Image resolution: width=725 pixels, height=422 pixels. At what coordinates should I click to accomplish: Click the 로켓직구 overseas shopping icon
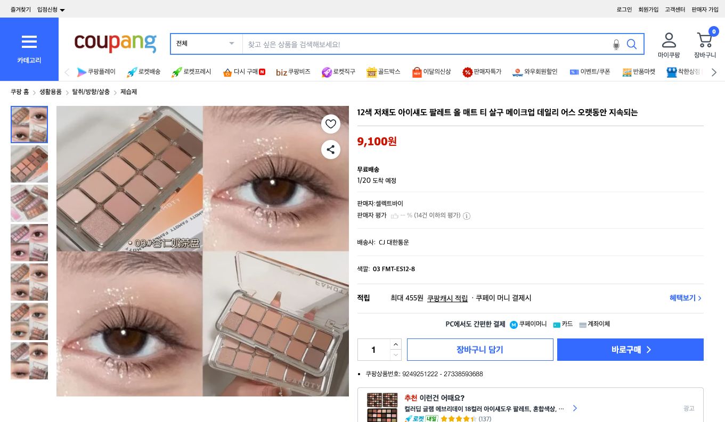(327, 72)
